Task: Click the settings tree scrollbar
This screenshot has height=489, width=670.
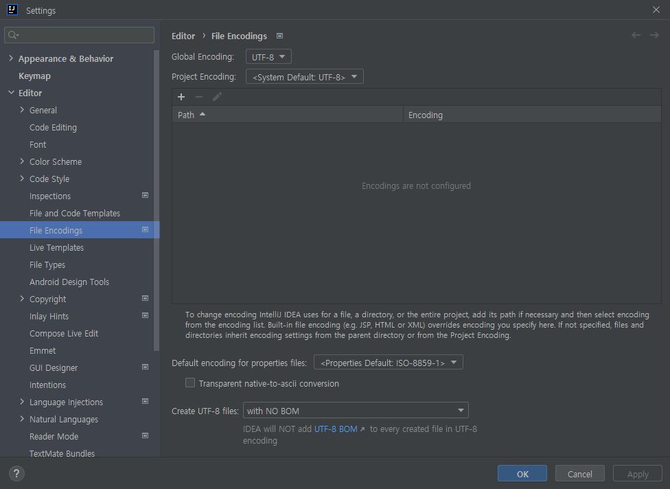Action: pos(157,201)
